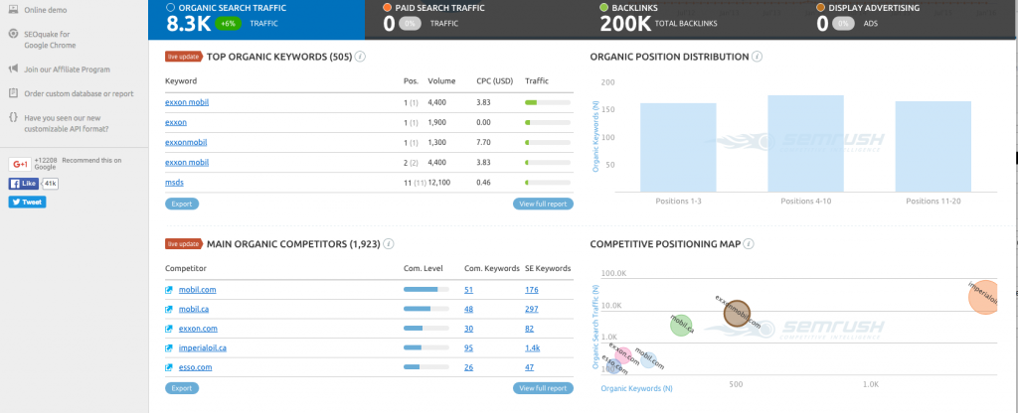Image resolution: width=1018 pixels, height=413 pixels.
Task: Open the mobil.com competitor link
Action: (x=198, y=290)
